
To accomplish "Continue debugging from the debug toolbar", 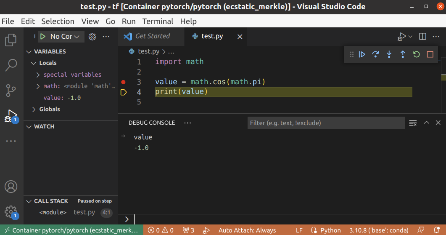I will pyautogui.click(x=362, y=54).
